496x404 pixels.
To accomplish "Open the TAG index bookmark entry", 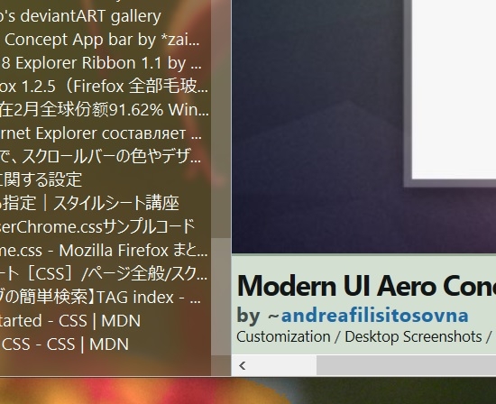I will pyautogui.click(x=100, y=298).
